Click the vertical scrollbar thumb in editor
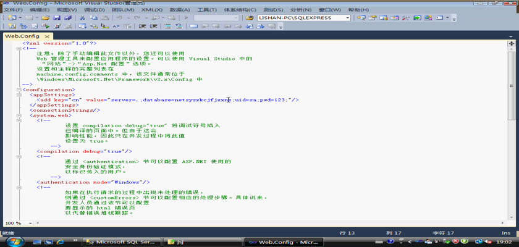This screenshot has width=519, height=247. [x=512, y=86]
